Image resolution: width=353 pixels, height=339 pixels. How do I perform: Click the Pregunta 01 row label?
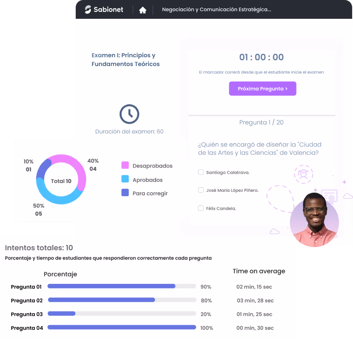click(x=26, y=287)
